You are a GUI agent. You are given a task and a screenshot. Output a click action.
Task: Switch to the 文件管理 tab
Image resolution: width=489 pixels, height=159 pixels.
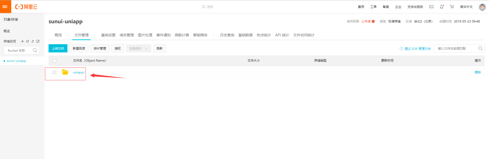pyautogui.click(x=81, y=35)
